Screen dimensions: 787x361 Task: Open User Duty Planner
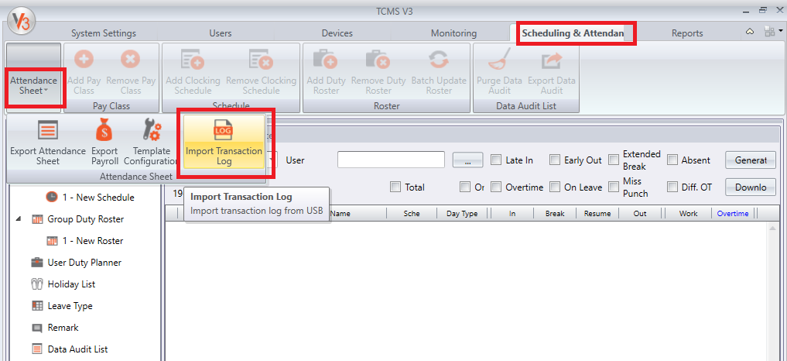(x=77, y=263)
